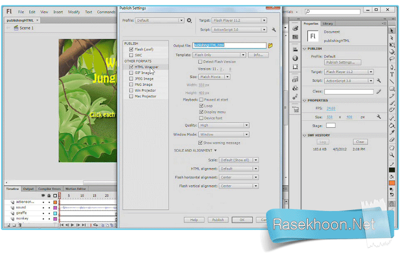
Task: Open the File menu
Action: click(21, 12)
